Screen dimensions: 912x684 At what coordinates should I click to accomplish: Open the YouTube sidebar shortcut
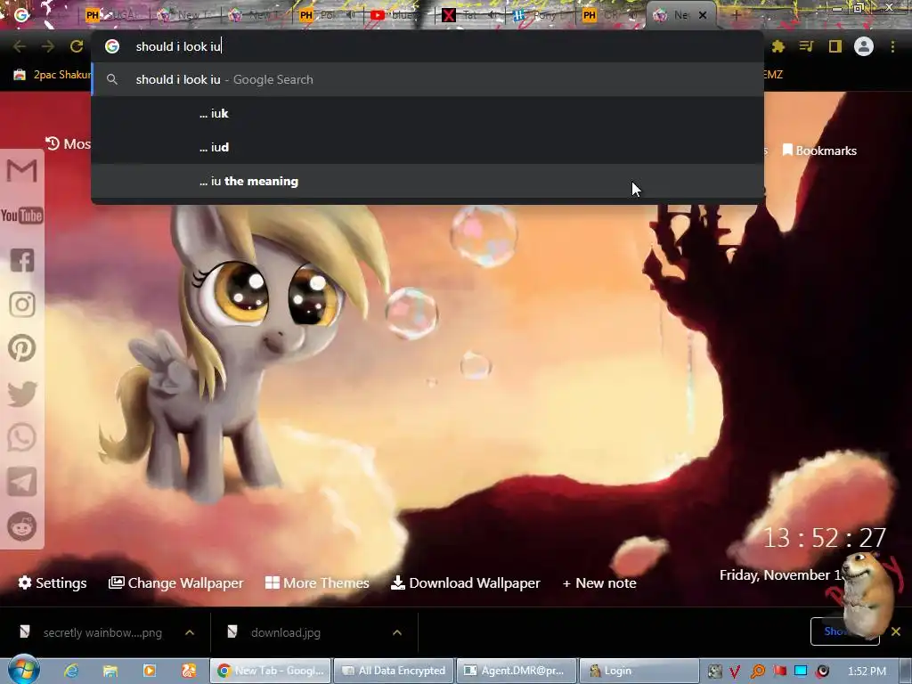click(22, 216)
